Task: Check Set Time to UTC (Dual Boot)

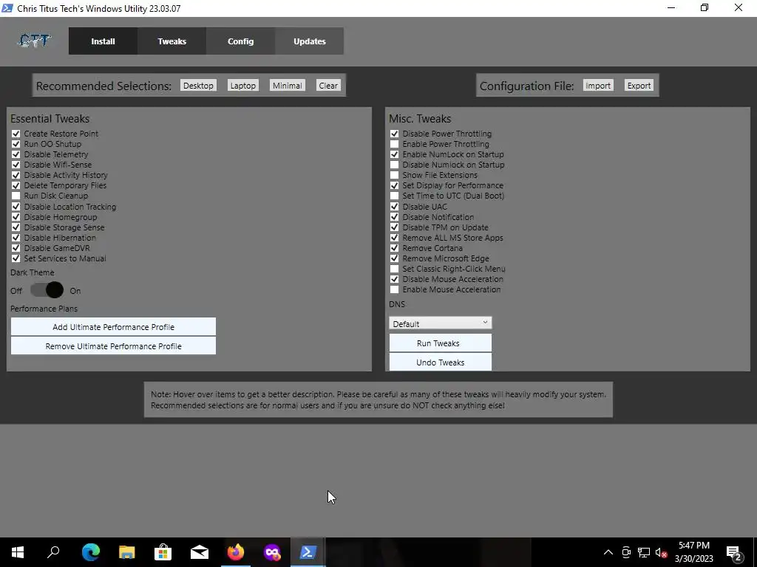Action: click(x=395, y=196)
